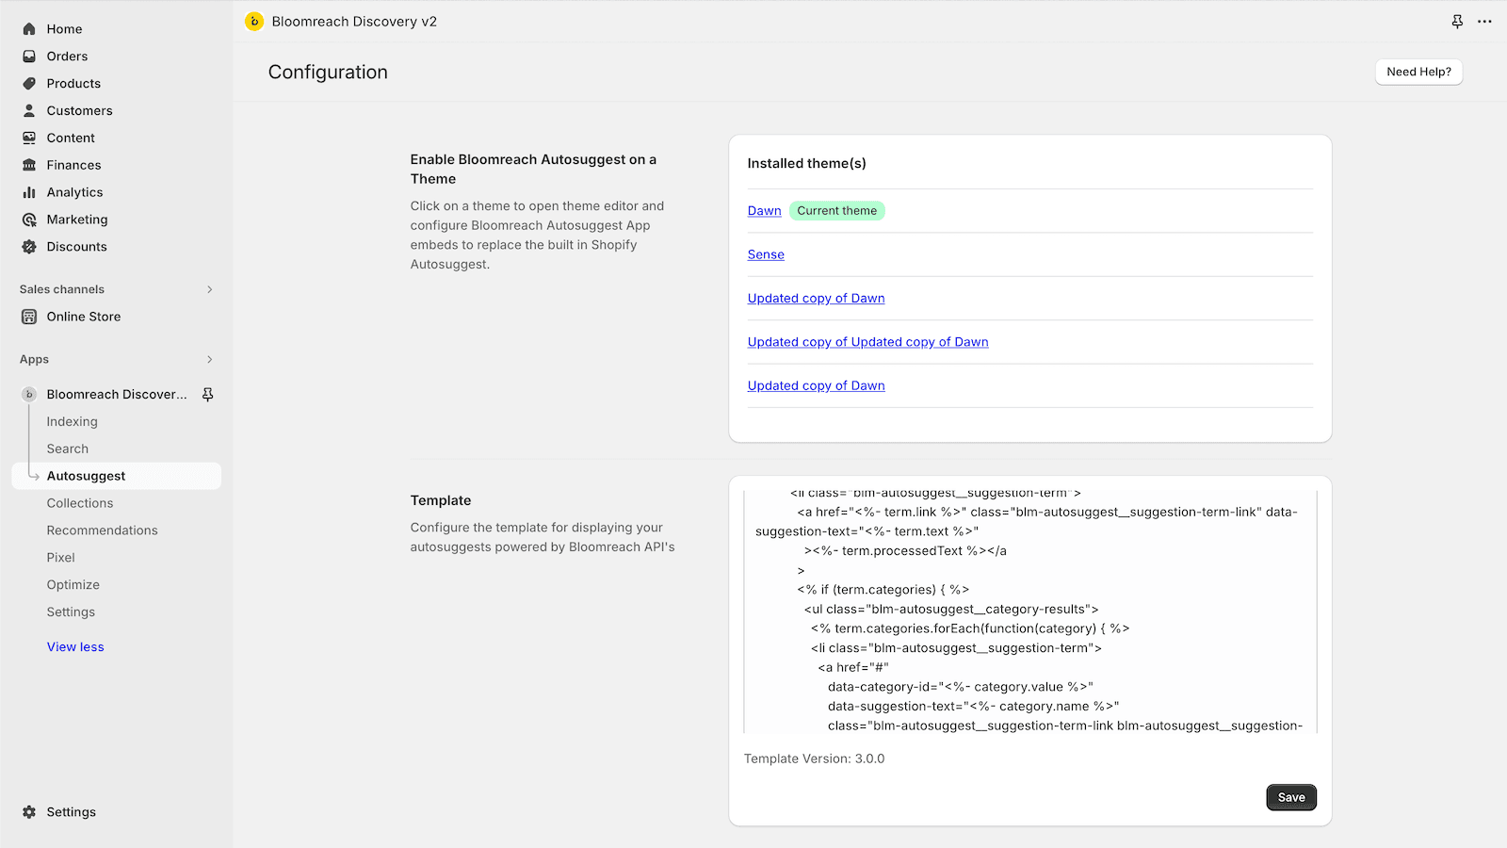Click the Need Help? button

(1418, 72)
